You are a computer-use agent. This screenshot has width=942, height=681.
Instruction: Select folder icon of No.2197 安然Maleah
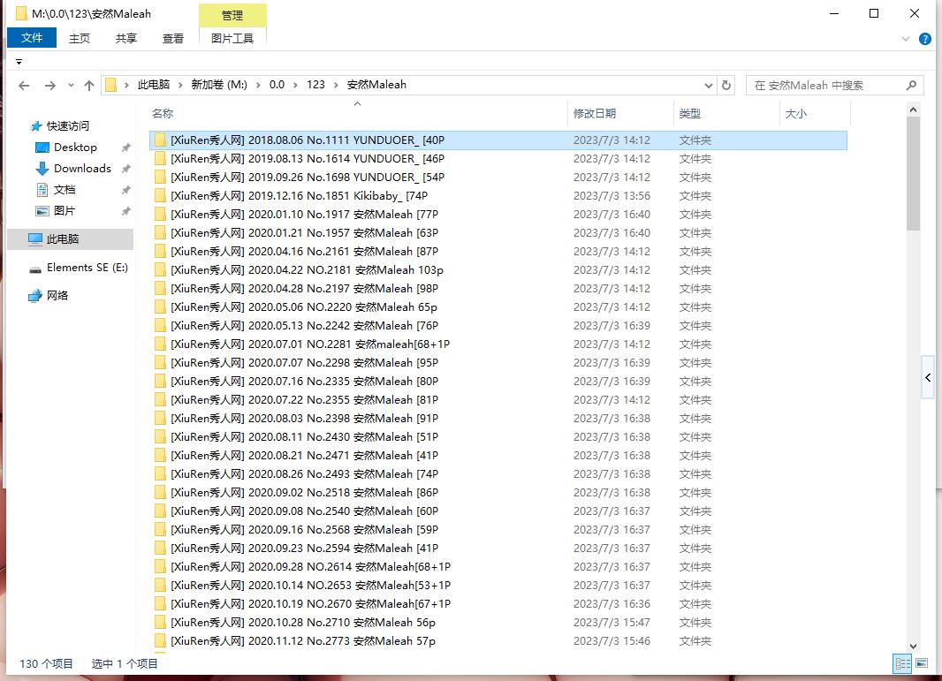161,289
